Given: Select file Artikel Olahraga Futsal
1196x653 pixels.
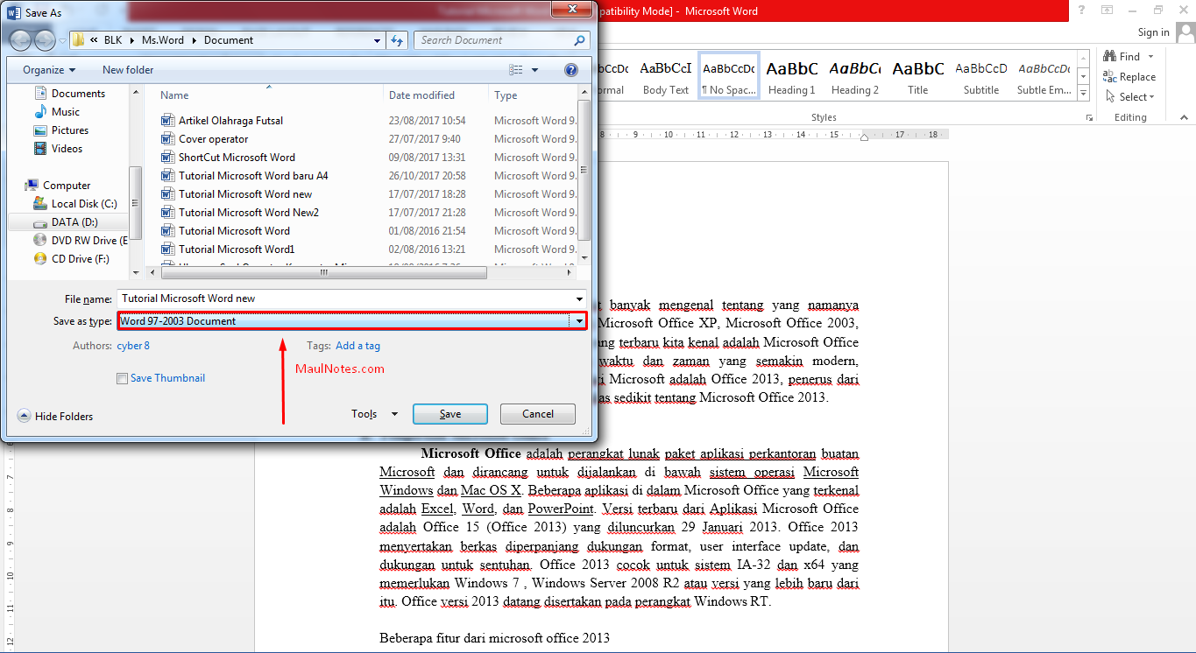Looking at the screenshot, I should 230,121.
